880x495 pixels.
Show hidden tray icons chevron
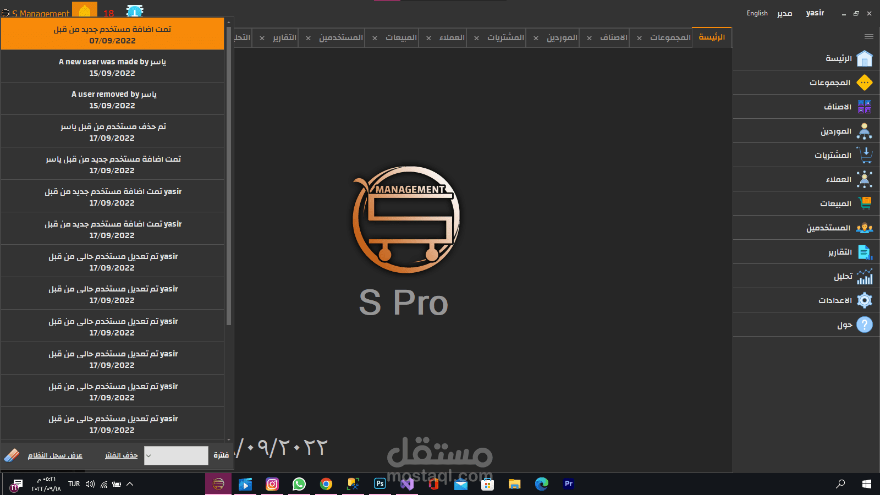click(x=130, y=484)
